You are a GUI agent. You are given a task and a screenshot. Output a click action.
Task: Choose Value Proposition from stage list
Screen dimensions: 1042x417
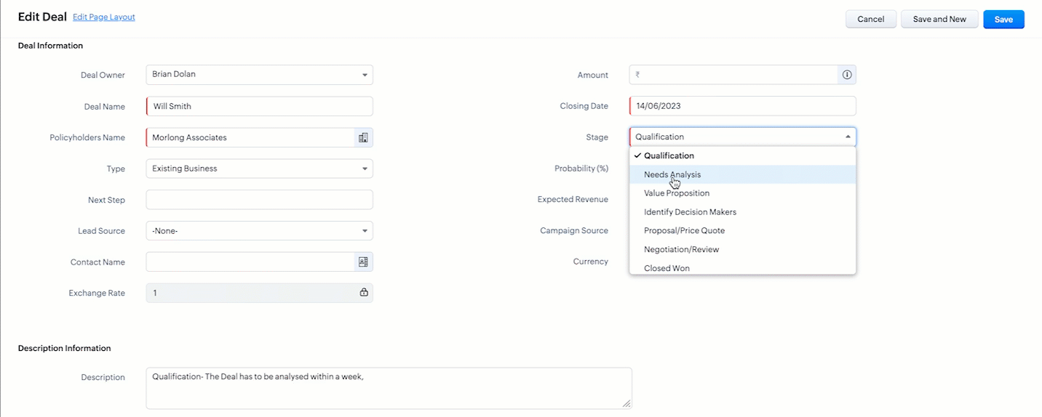point(677,193)
